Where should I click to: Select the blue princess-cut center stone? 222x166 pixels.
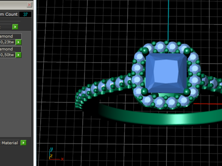click(166, 73)
